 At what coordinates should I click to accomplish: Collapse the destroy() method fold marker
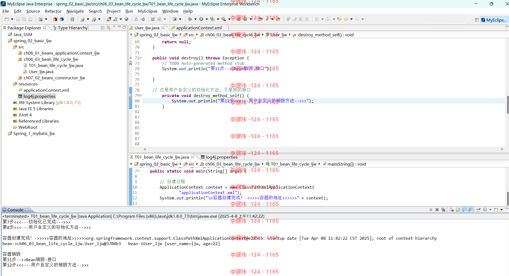[141, 58]
